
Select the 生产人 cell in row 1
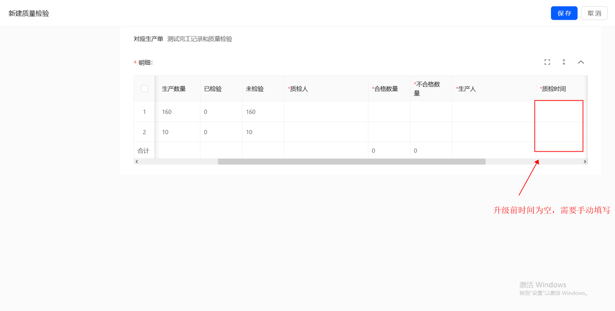494,112
